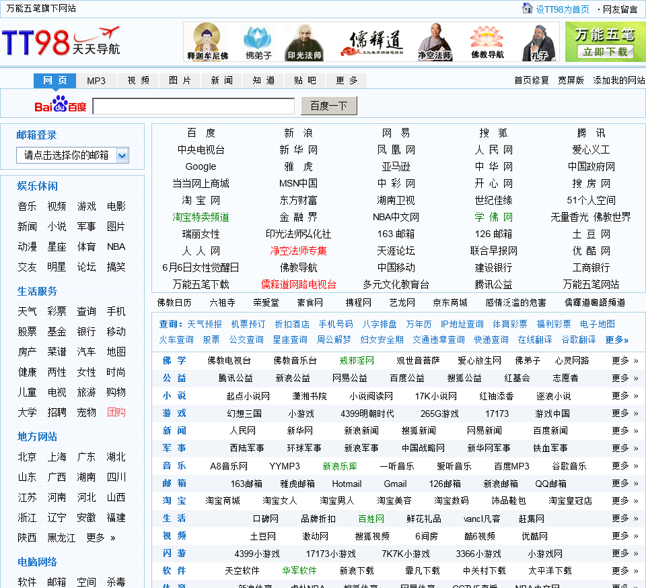The image size is (646, 588).
Task: Click the 军事 category heading
Action: pyautogui.click(x=174, y=448)
